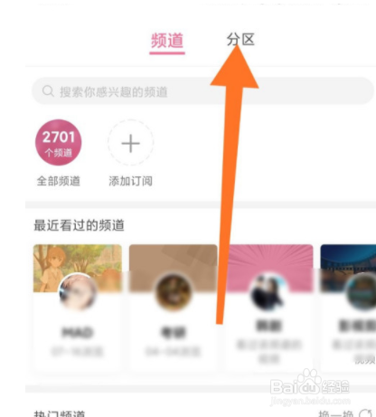Tap the second channel's brown round avatar
This screenshot has width=376, height=417.
[174, 292]
